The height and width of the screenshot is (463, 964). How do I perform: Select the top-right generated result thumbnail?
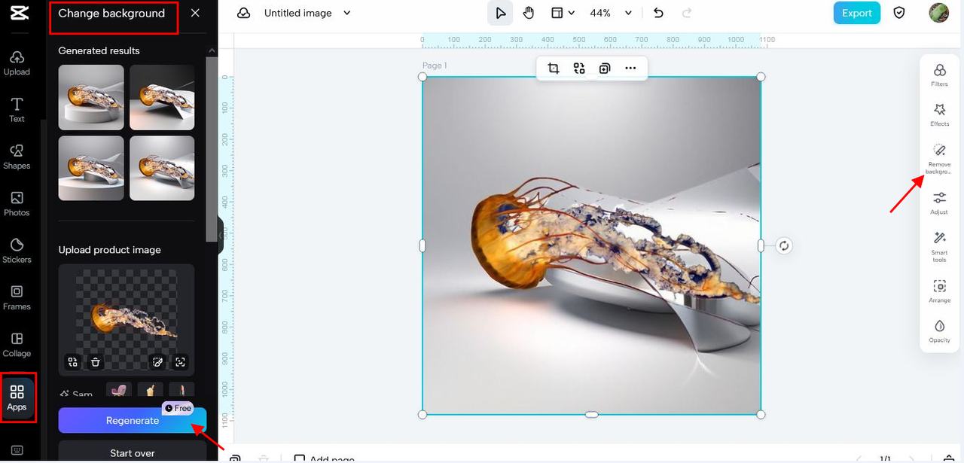click(162, 97)
